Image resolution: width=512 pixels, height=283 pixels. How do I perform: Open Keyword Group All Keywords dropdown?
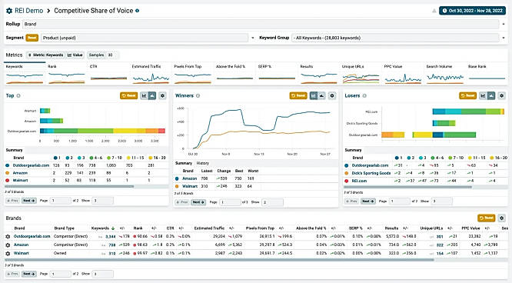click(x=395, y=38)
